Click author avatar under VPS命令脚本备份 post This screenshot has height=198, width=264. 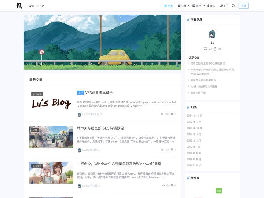[x=79, y=114]
